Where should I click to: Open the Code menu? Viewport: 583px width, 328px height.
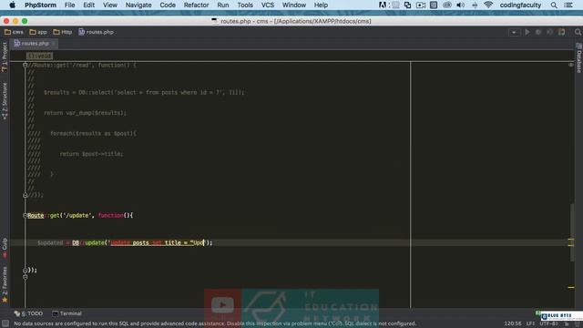click(x=168, y=5)
